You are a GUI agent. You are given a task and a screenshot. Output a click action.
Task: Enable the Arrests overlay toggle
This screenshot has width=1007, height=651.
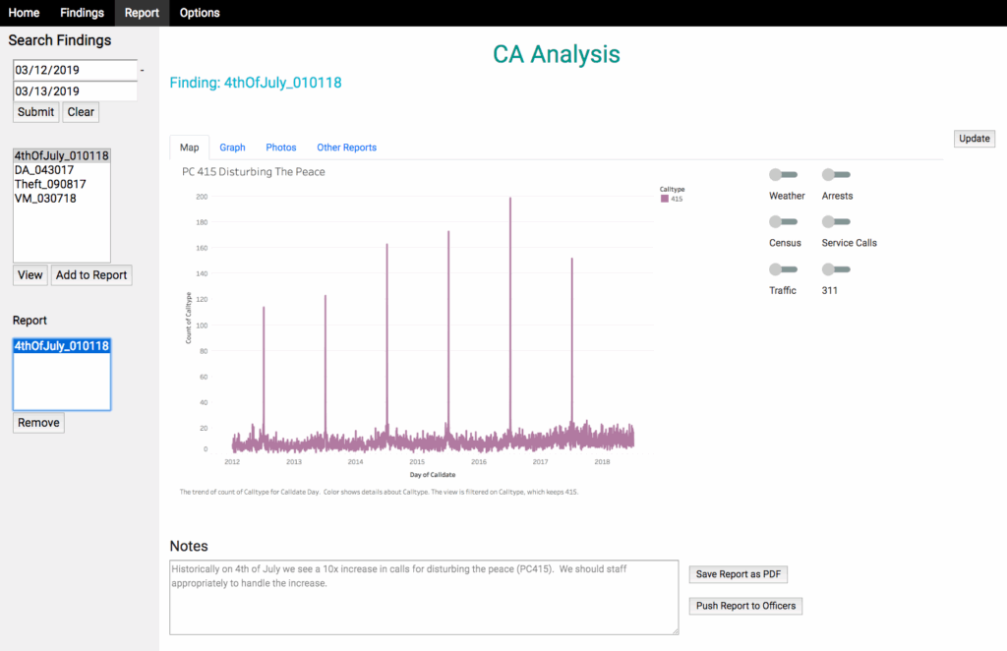835,175
